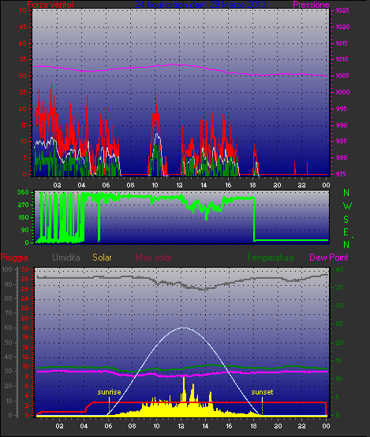Viewport: 370px width, 437px height.
Task: Click the peak of max solar curve
Action: (x=183, y=328)
